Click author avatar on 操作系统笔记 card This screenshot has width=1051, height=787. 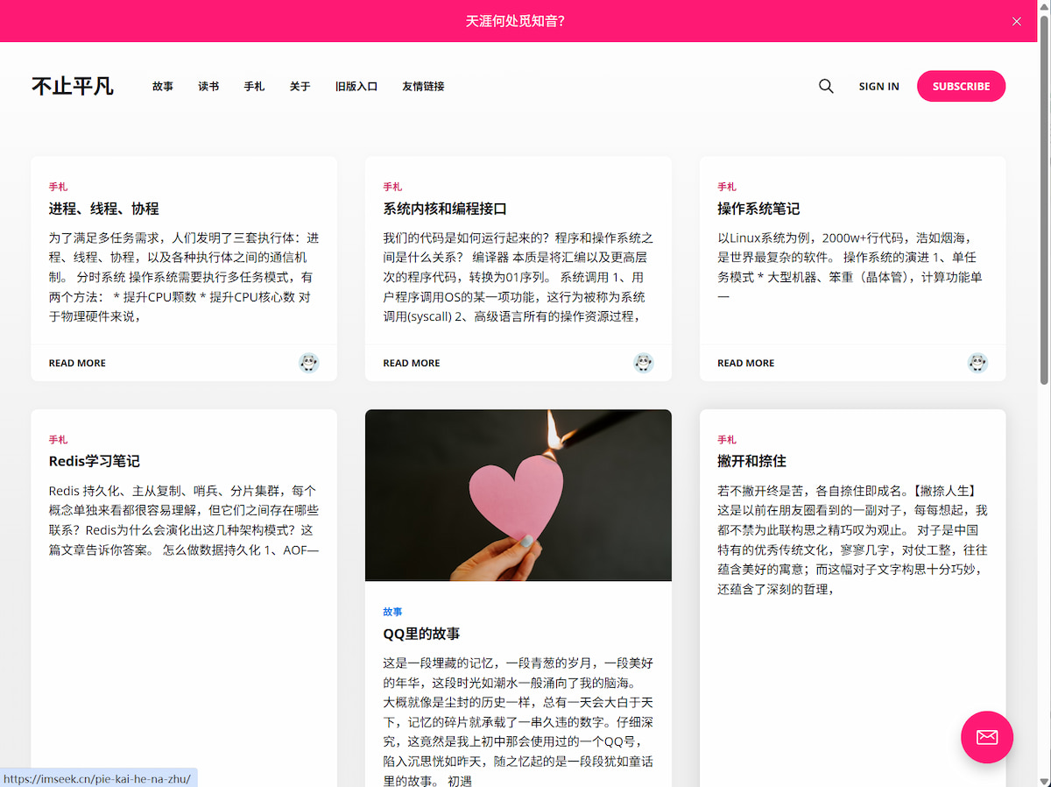977,363
